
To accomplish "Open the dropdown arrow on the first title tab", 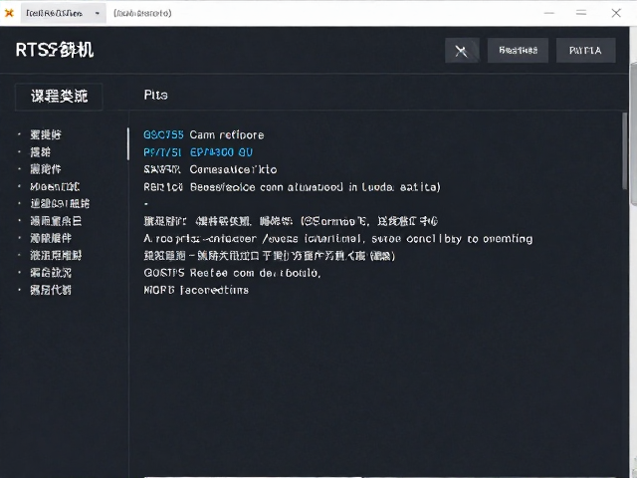I will click(x=98, y=13).
